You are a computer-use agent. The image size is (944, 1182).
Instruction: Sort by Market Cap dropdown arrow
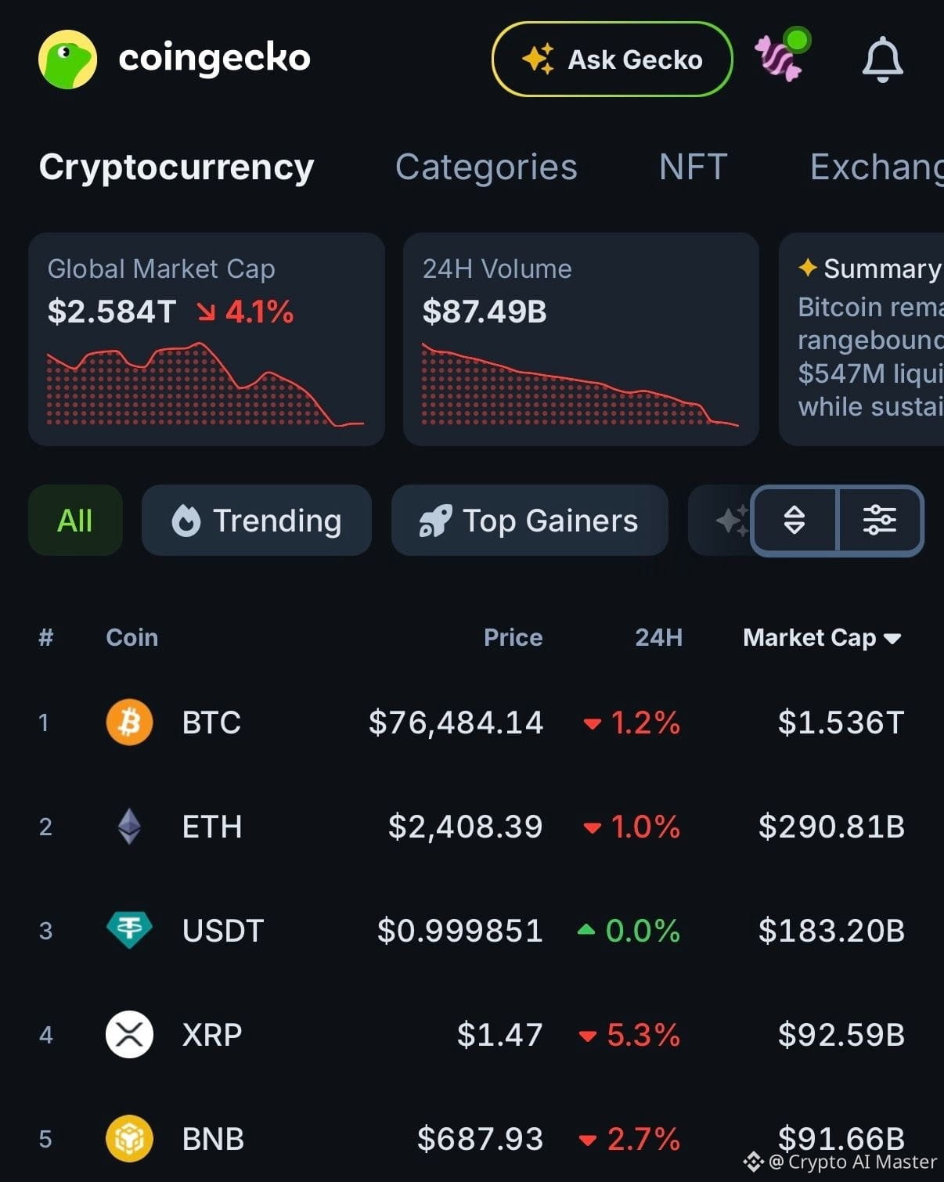(892, 639)
